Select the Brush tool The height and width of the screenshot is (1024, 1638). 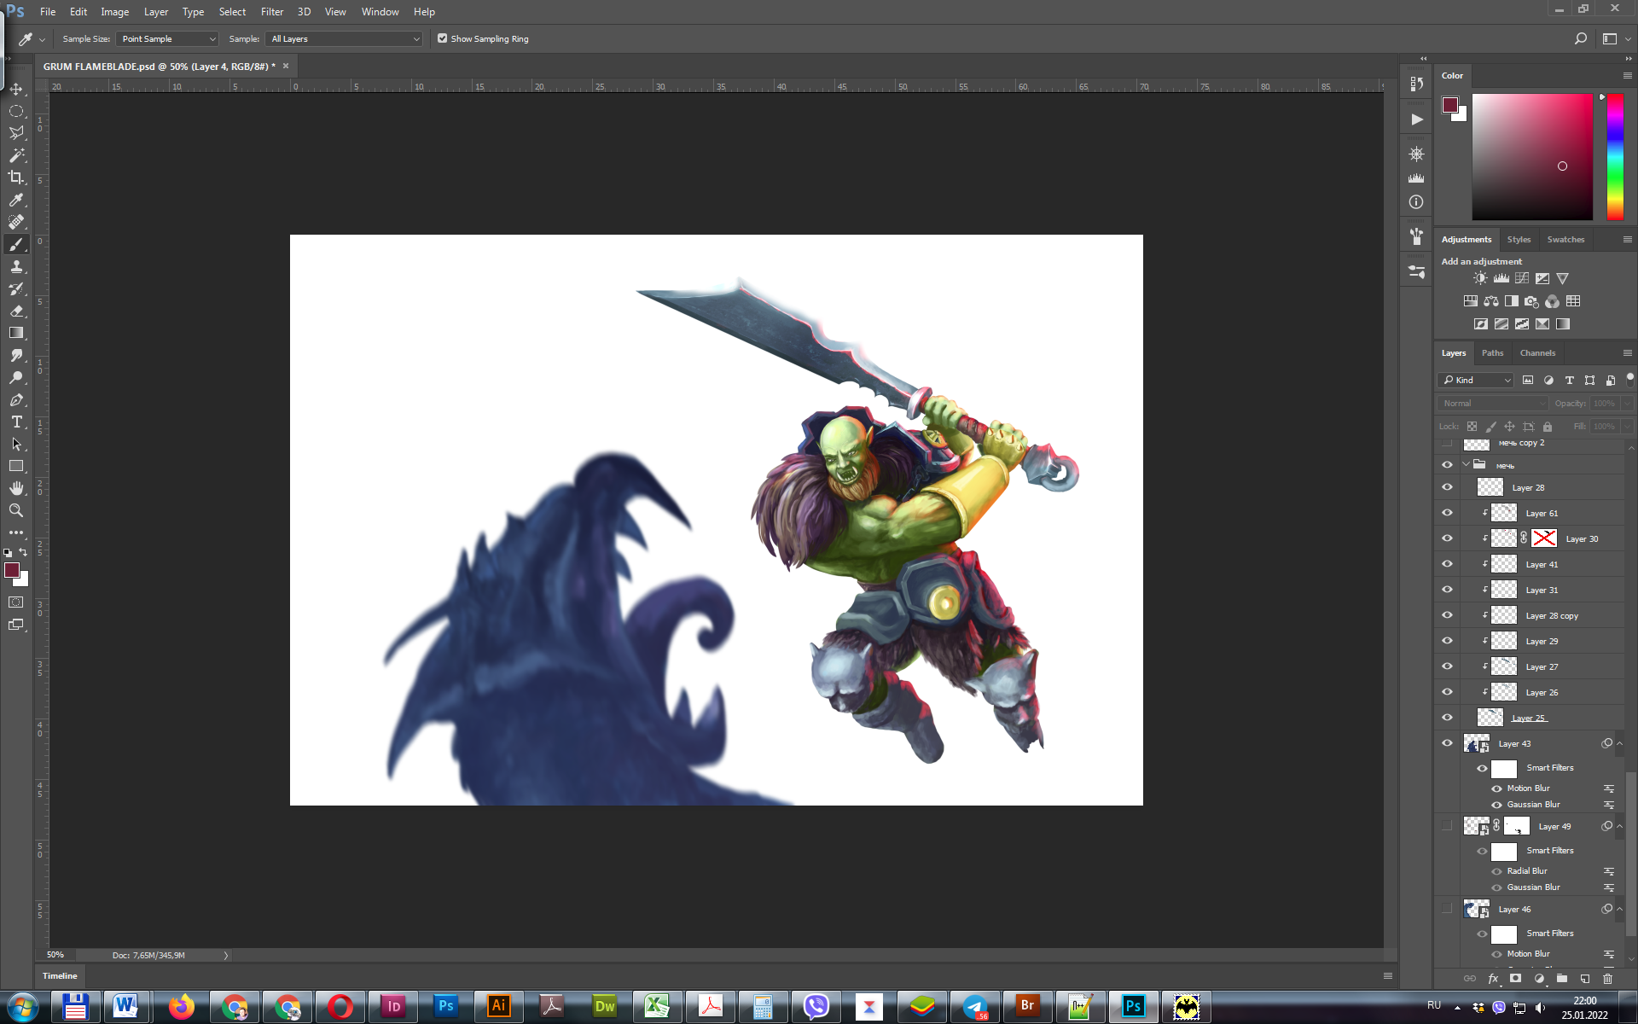(x=16, y=244)
